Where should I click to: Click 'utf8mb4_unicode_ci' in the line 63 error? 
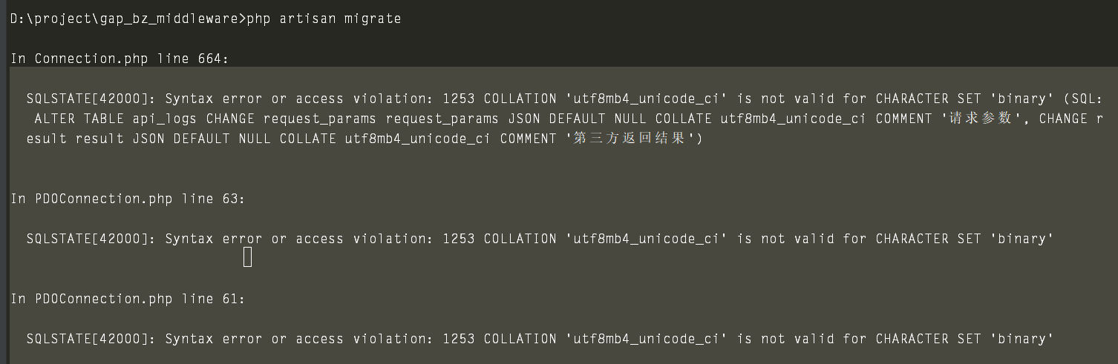pyautogui.click(x=646, y=239)
